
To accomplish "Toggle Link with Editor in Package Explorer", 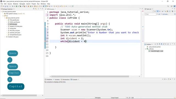I will pos(36,9).
